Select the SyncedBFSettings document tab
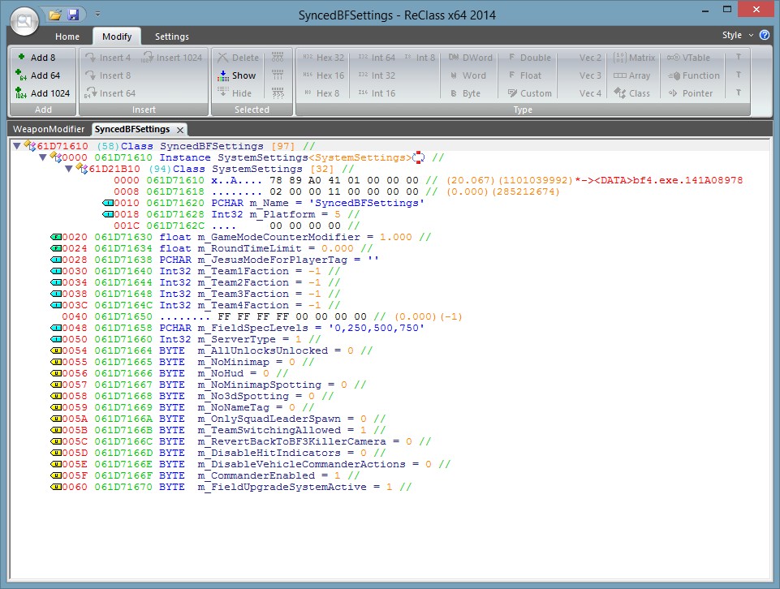This screenshot has width=780, height=589. [x=132, y=129]
